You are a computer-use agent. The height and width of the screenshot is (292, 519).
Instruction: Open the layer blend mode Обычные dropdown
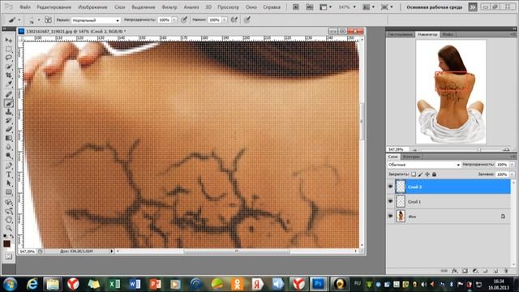point(424,165)
